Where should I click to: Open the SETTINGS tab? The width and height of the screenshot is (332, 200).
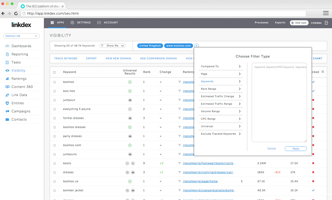coord(81,23)
